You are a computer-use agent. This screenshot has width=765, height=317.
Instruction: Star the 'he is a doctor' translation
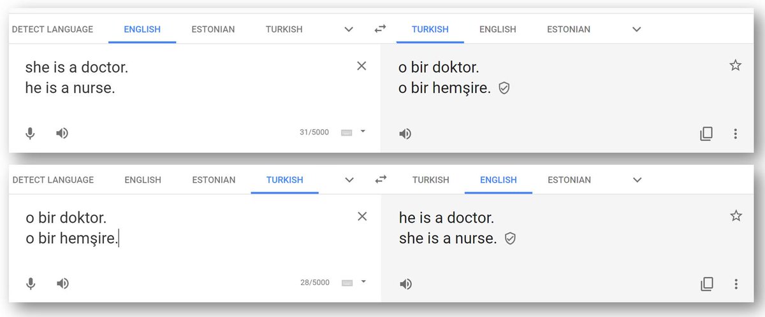pyautogui.click(x=736, y=216)
